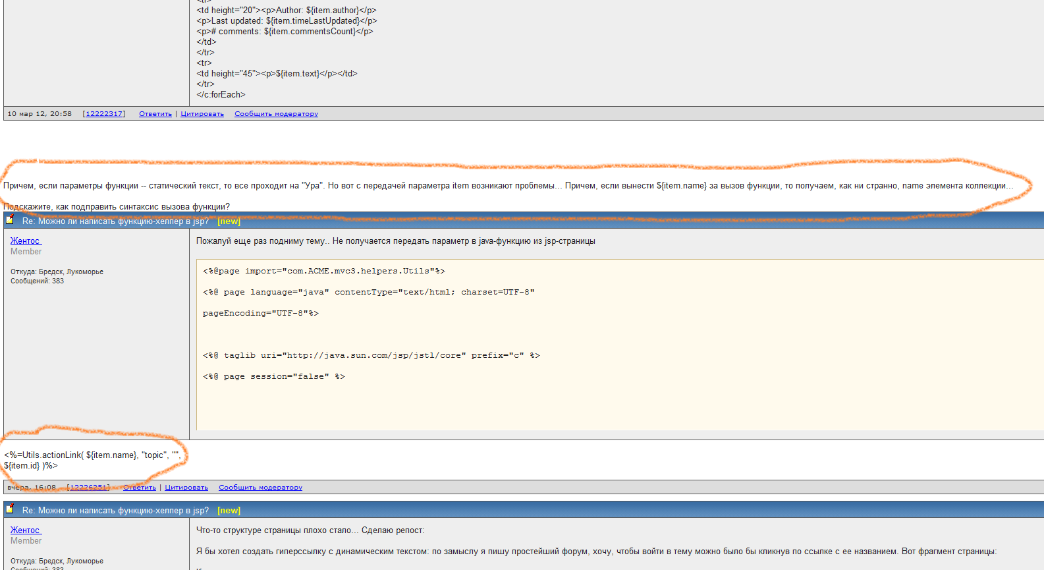Click 'Ответить' next to post 12222317
Viewport: 1044px width, 570px height.
coord(155,114)
